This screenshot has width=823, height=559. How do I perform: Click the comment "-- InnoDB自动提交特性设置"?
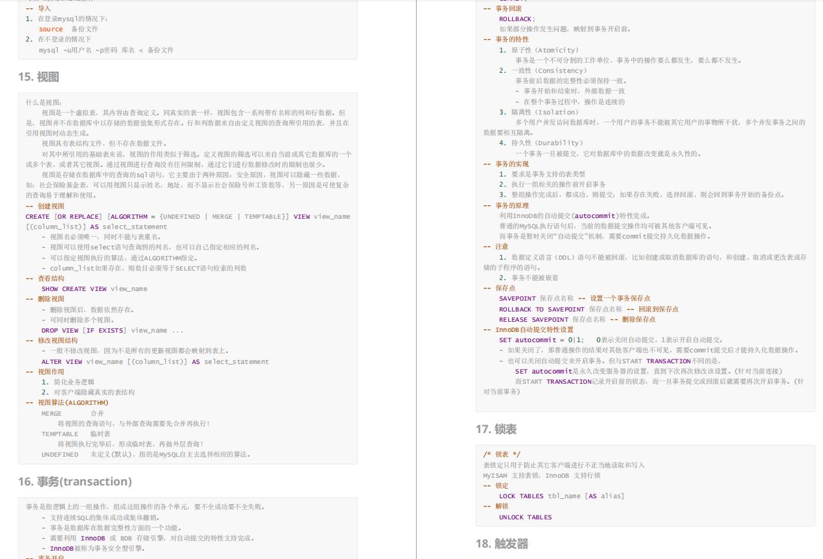click(528, 329)
